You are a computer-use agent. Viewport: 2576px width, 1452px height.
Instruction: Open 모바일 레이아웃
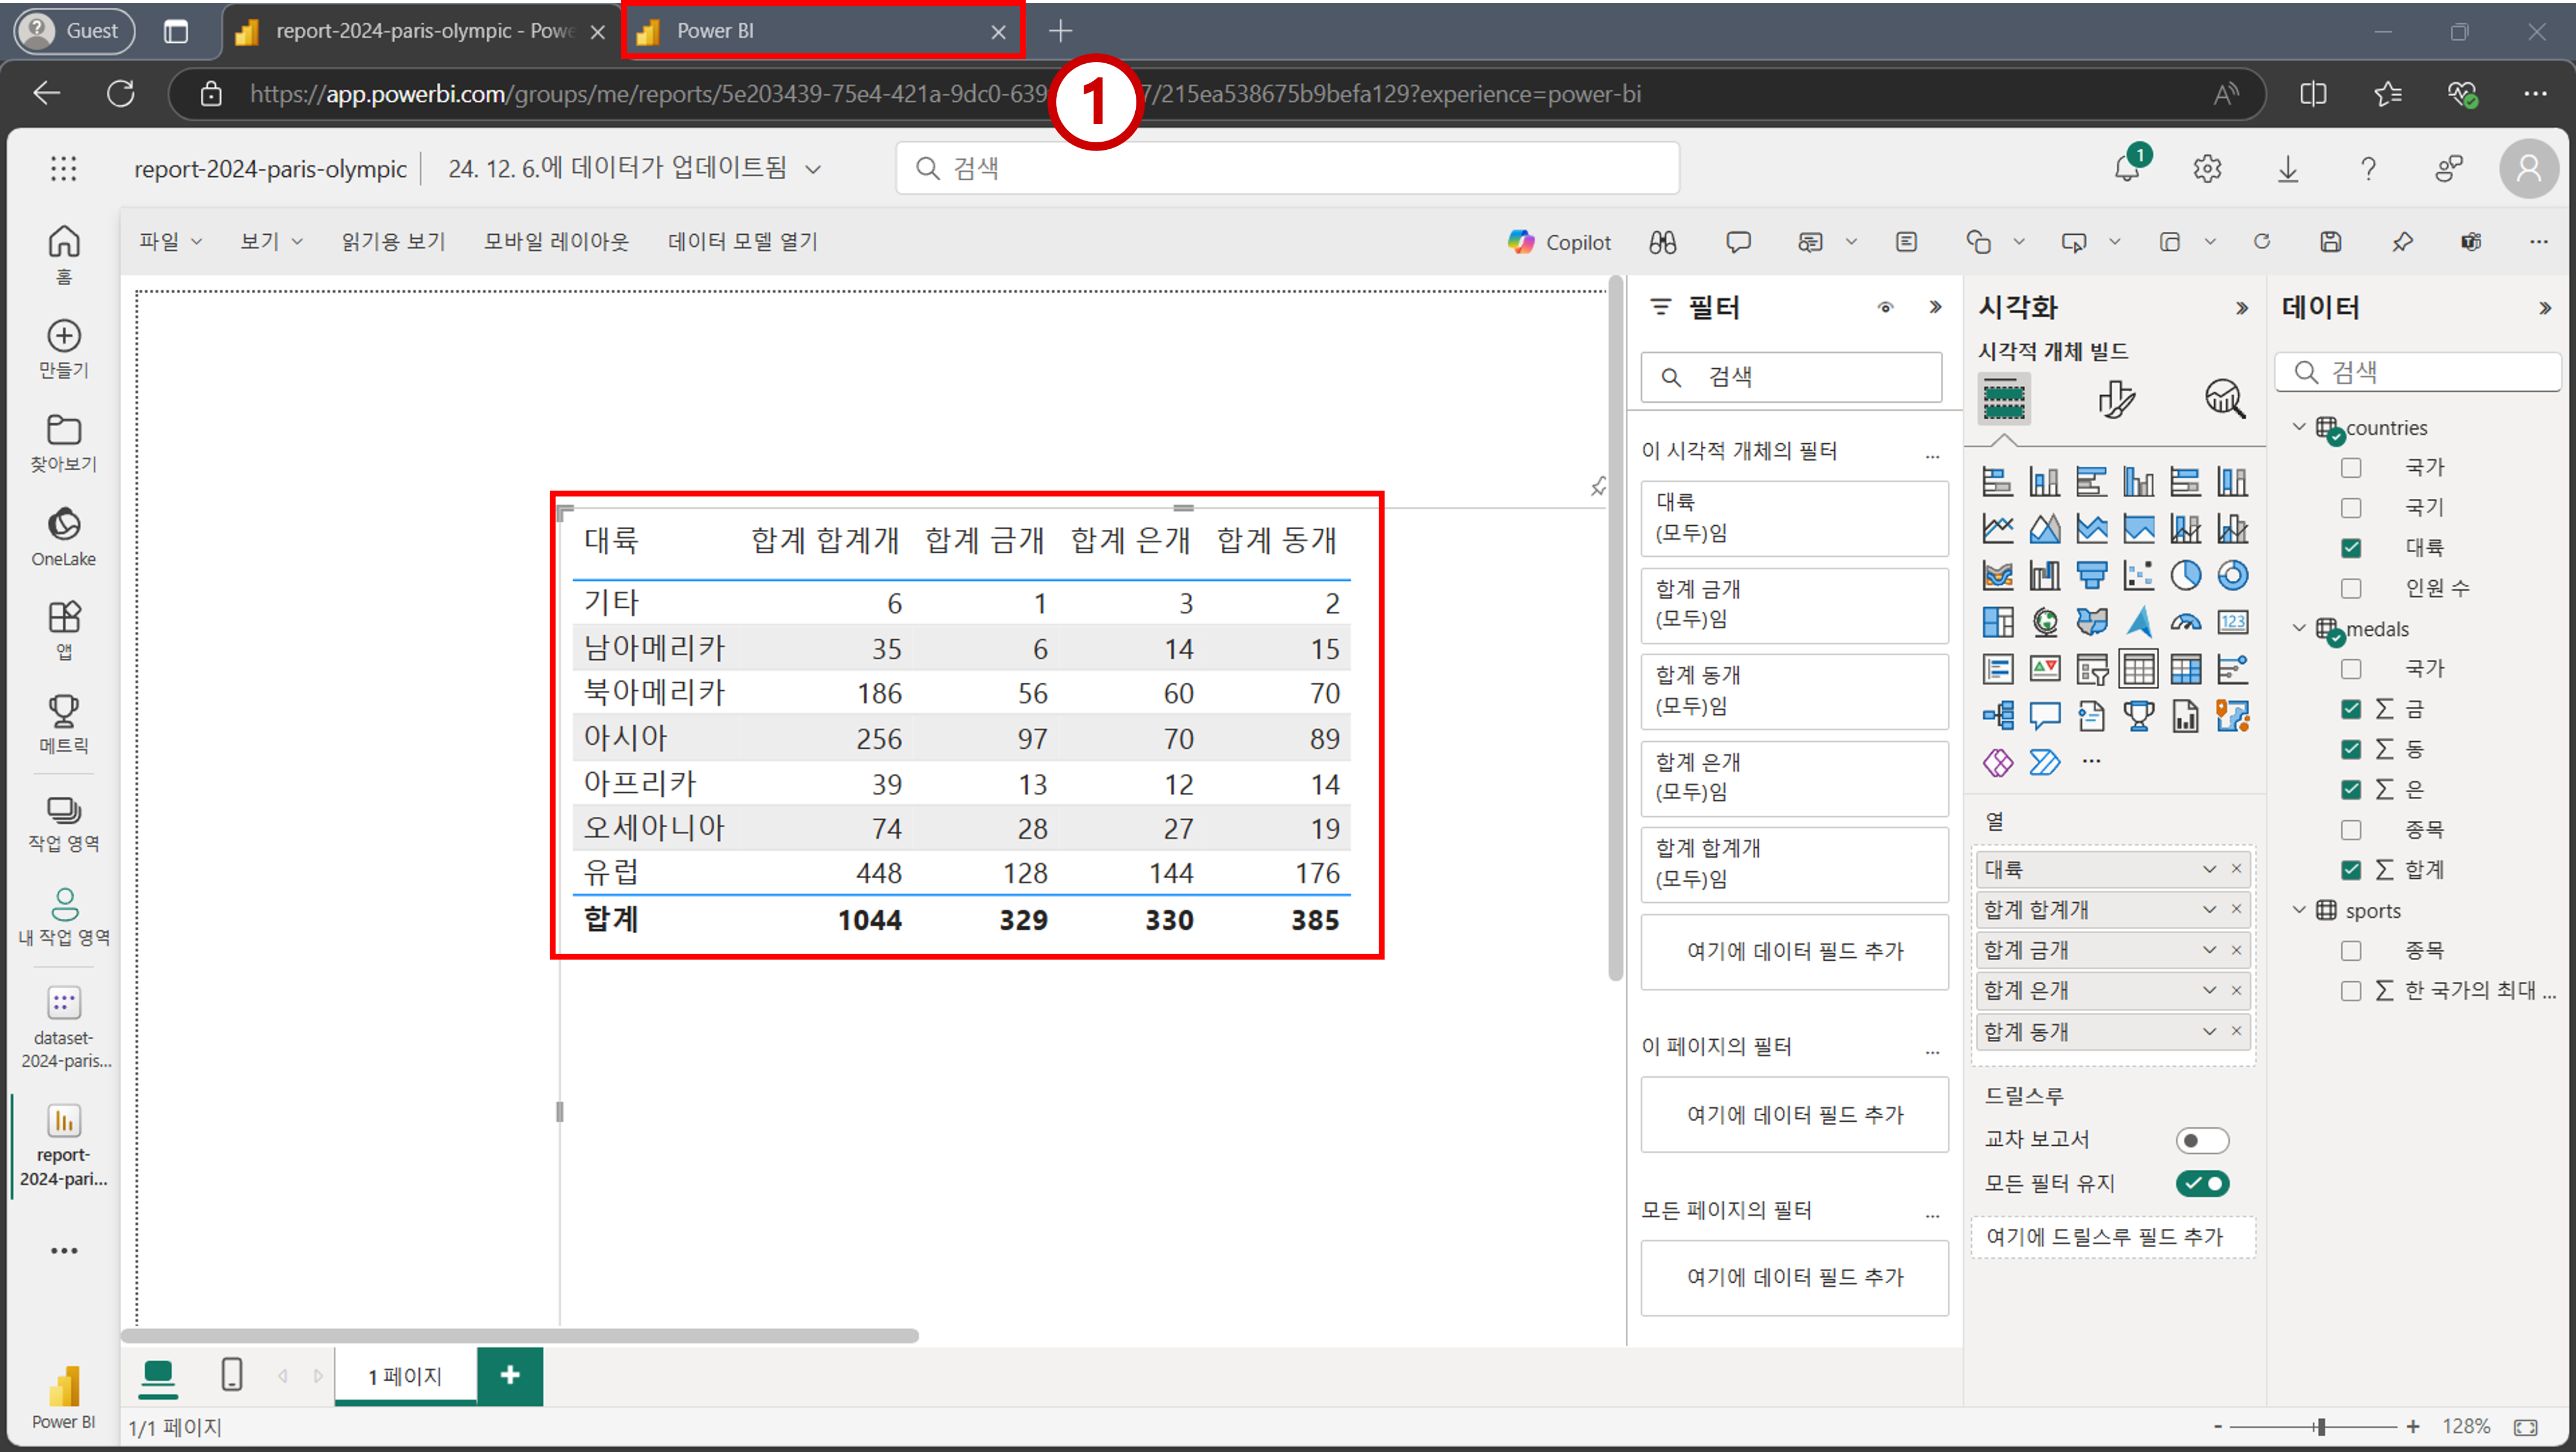[x=556, y=241]
